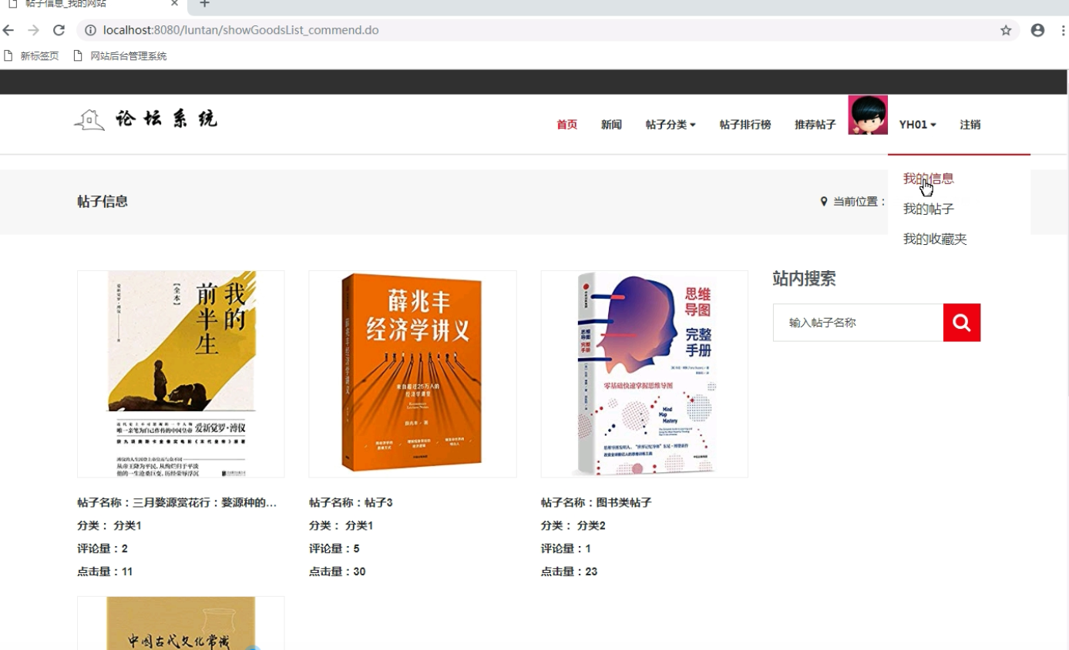This screenshot has width=1069, height=650.
Task: Click 评论量：5 text
Action: coord(334,548)
